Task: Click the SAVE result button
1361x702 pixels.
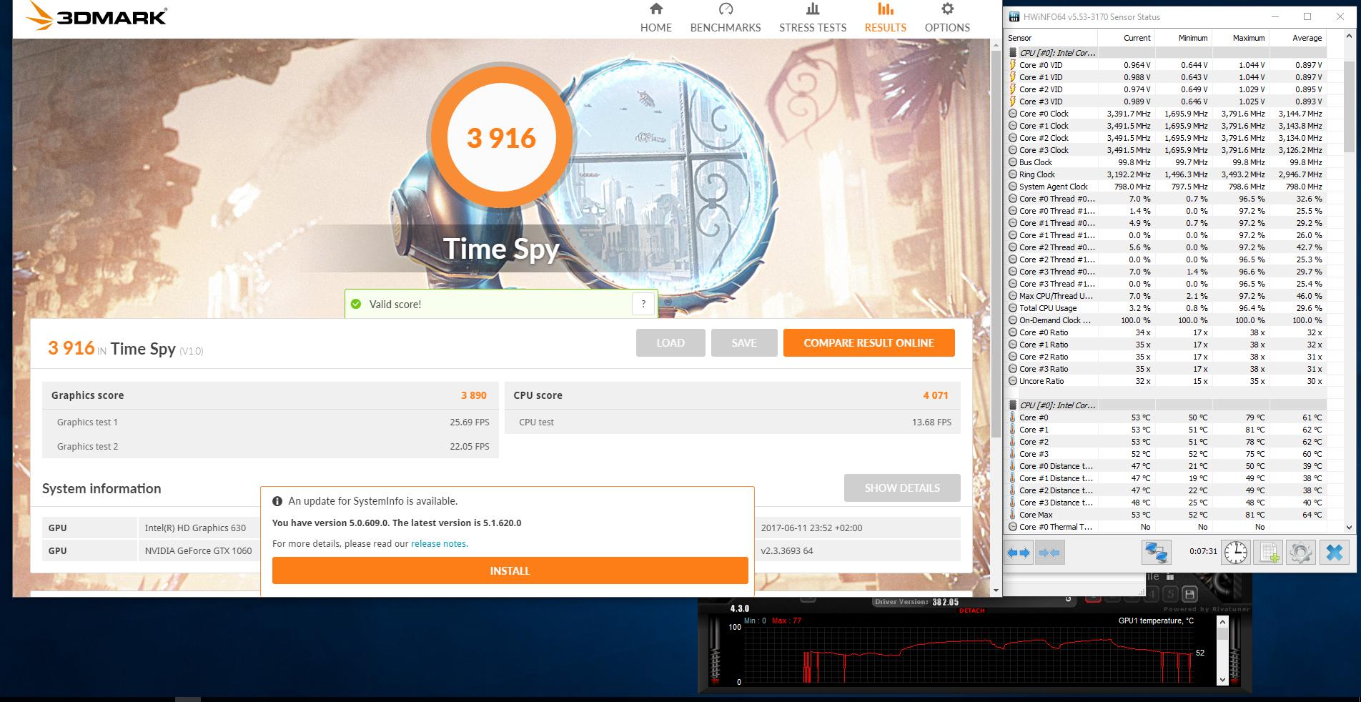Action: 743,342
